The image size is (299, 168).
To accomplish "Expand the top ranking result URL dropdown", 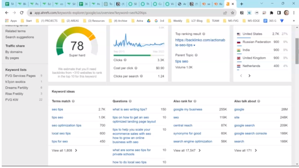I will coord(194,46).
